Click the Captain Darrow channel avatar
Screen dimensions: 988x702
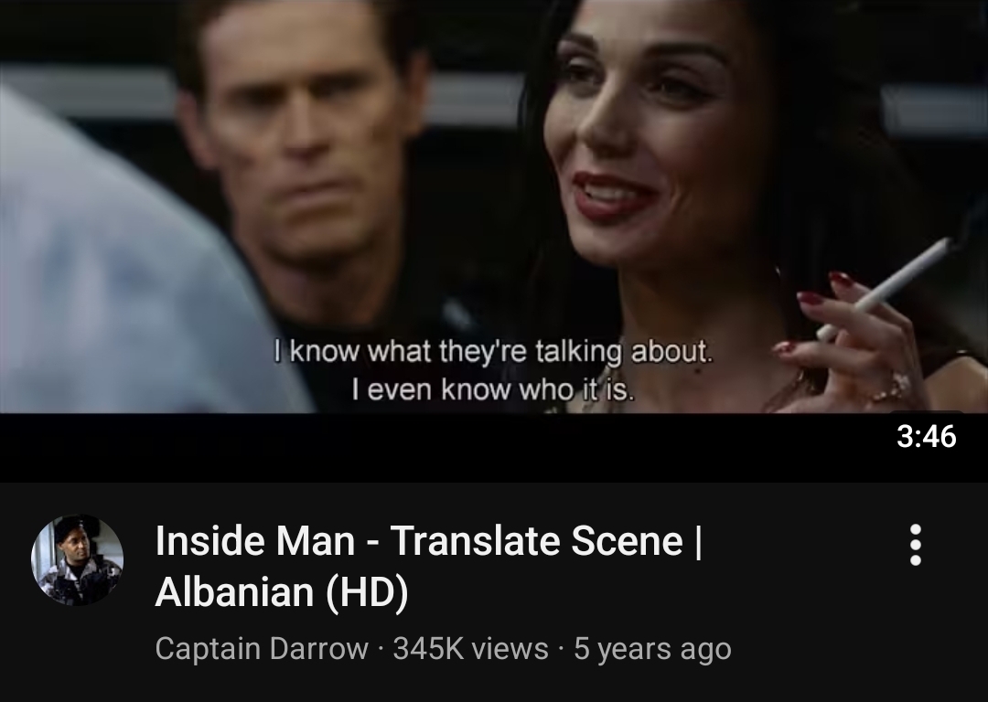point(77,560)
